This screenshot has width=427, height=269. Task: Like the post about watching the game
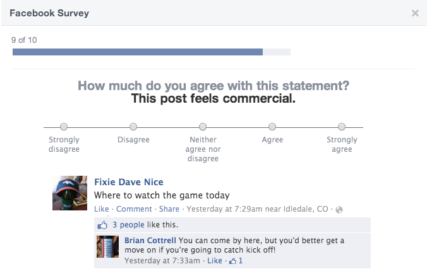tap(101, 209)
